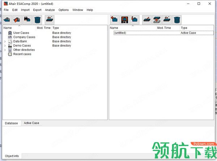Select the Other directories tree item
This screenshot has width=217, height=161.
(24, 50)
